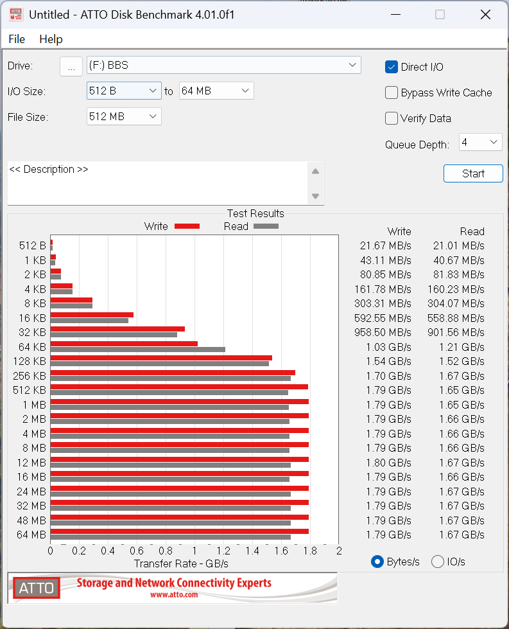Disable the Direct I/O checkbox
The image size is (509, 629).
pos(392,67)
